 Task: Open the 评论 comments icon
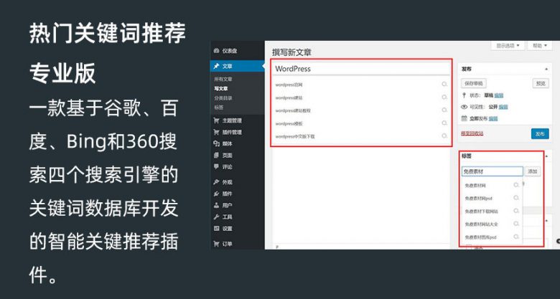pyautogui.click(x=216, y=166)
